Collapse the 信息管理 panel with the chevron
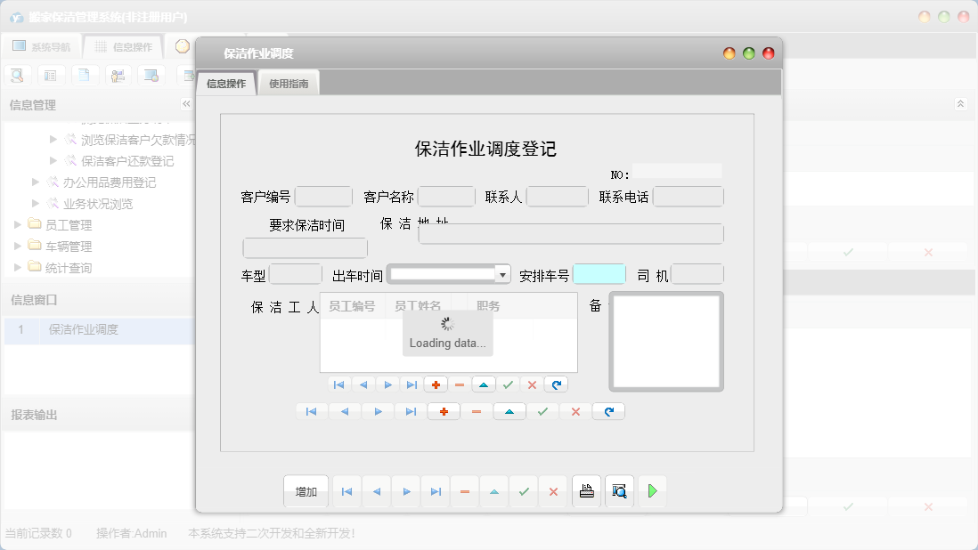 pos(187,104)
